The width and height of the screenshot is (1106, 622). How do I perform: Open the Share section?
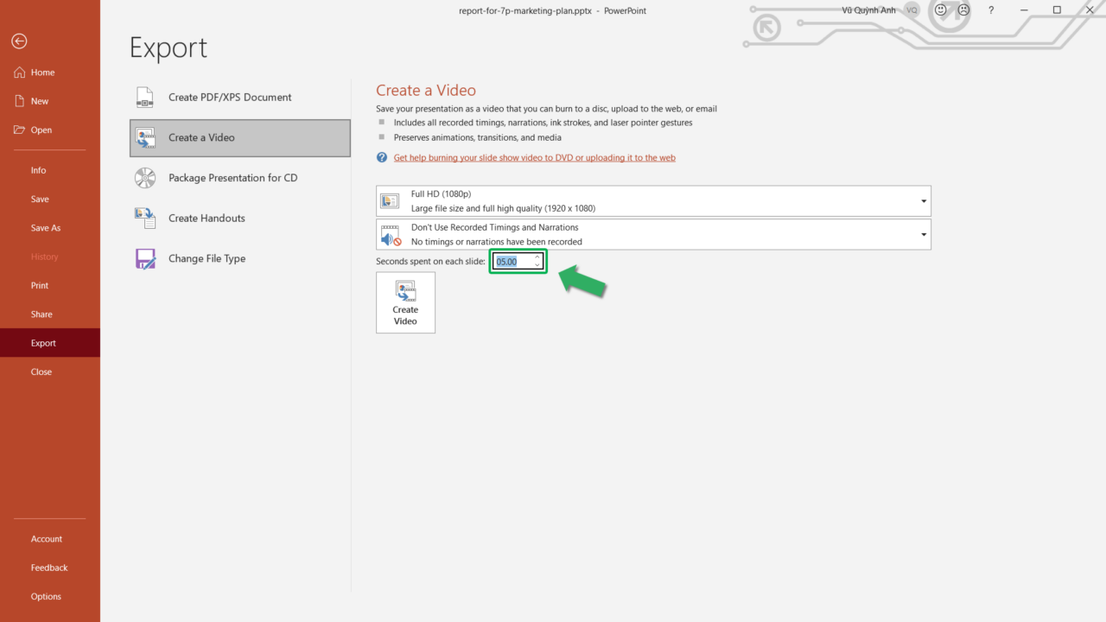point(41,314)
